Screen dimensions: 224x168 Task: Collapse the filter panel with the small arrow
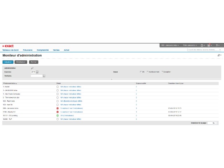(112, 79)
